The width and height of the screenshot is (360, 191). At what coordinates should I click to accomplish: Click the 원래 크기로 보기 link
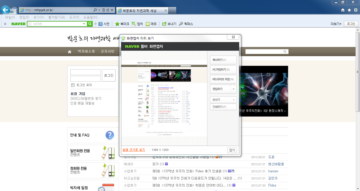[x=134, y=150]
